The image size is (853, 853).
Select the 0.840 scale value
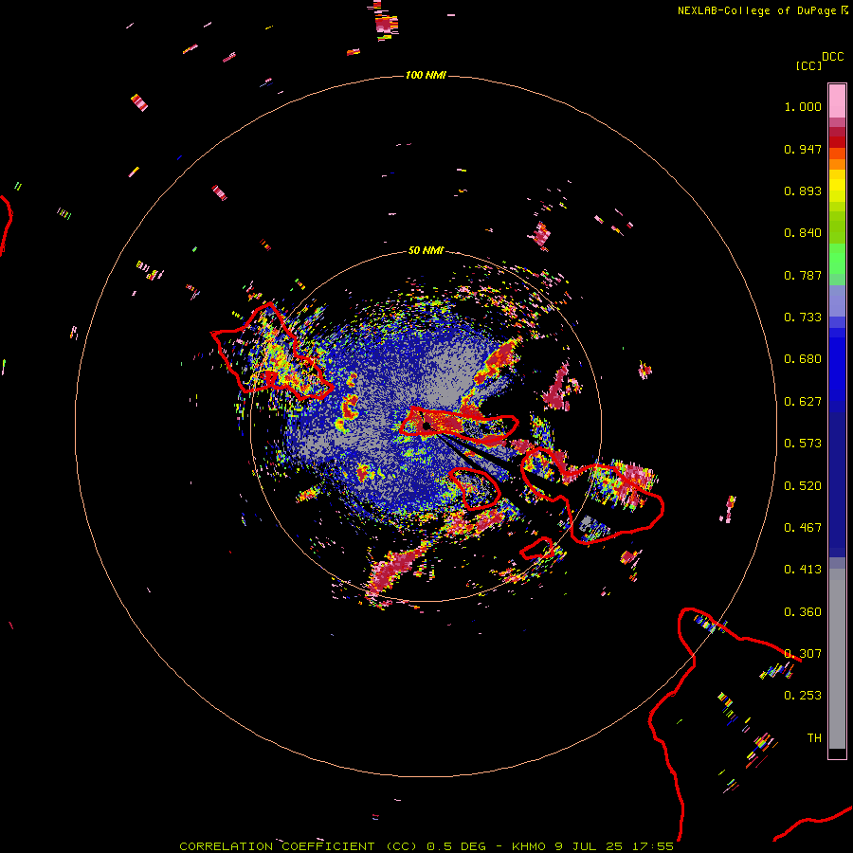pos(803,233)
